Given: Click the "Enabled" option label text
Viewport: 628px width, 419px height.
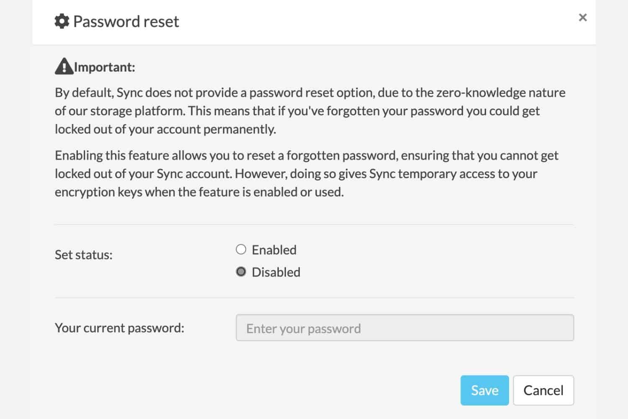Looking at the screenshot, I should click(274, 250).
